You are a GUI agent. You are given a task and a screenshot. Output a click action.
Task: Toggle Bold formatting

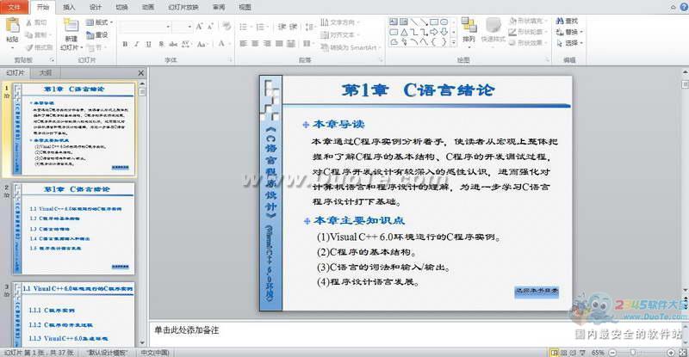(x=125, y=44)
